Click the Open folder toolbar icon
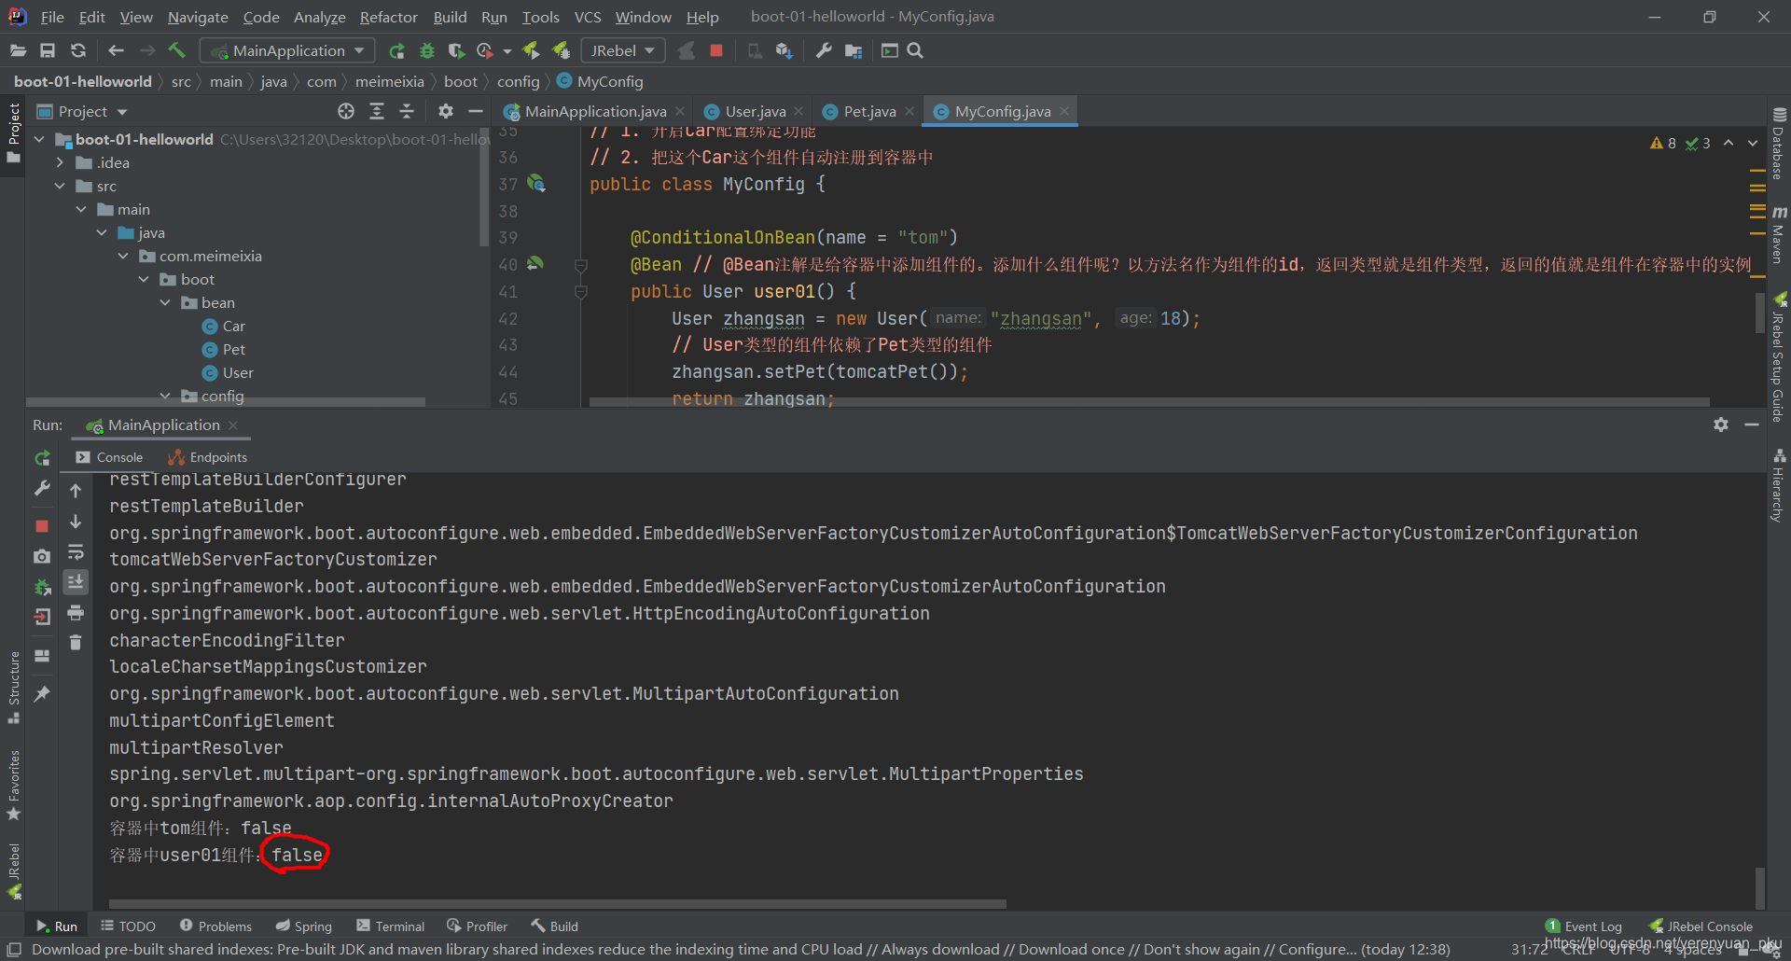The height and width of the screenshot is (961, 1791). pyautogui.click(x=18, y=50)
